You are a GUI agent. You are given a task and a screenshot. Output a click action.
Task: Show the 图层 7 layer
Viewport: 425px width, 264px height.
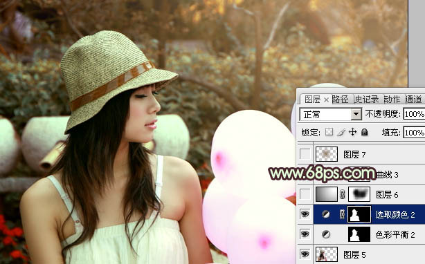pyautogui.click(x=305, y=154)
